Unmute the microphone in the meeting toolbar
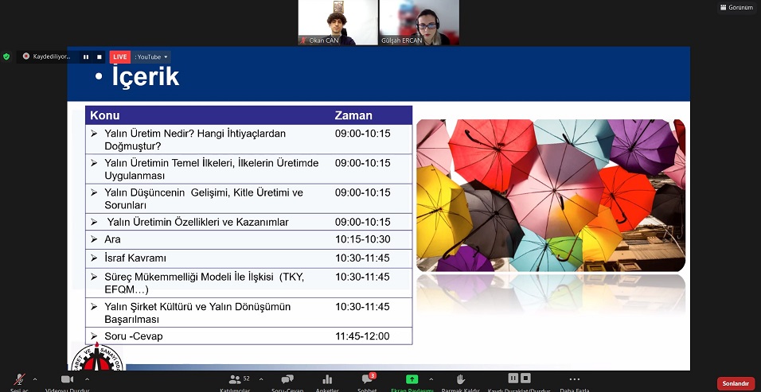761x392 pixels. (18, 380)
